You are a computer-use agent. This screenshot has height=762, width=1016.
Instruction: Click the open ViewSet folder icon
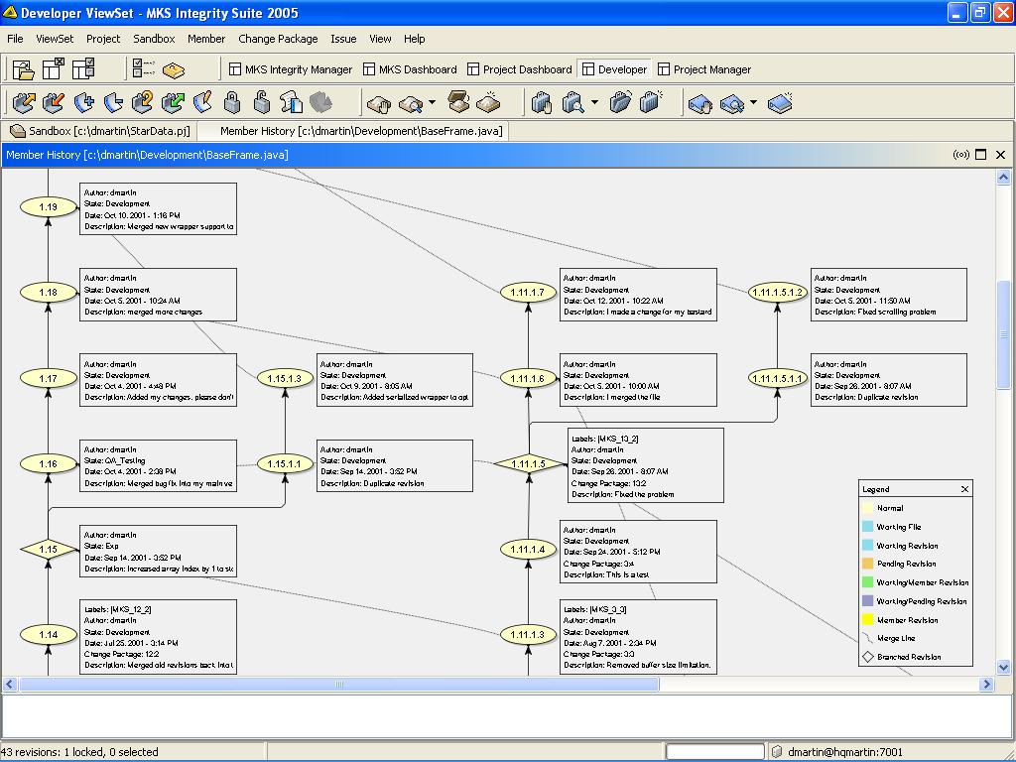pos(24,69)
